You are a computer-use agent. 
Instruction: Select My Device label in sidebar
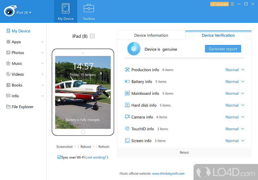[21, 31]
